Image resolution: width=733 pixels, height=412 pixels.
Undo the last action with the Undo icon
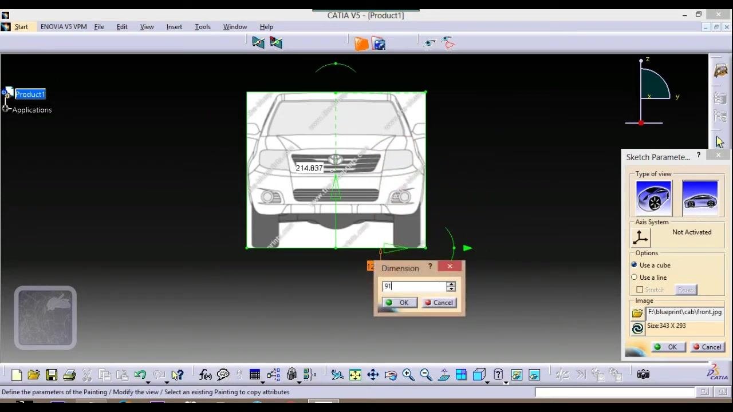coord(139,375)
